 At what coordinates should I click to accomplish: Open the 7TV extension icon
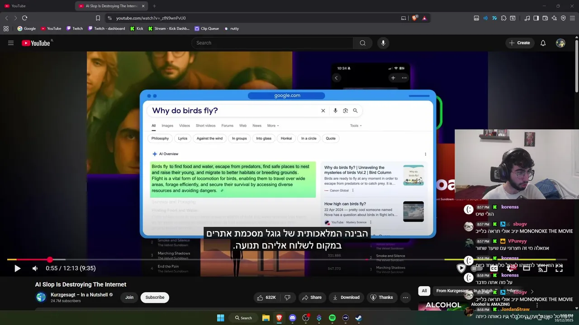(x=494, y=18)
